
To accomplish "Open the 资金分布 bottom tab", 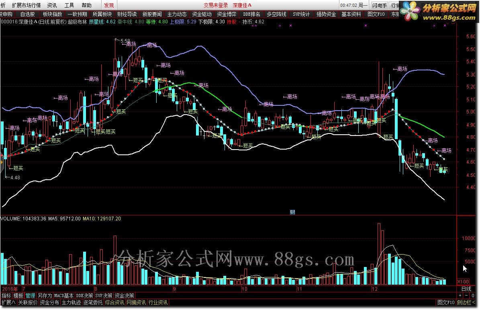I will (49, 303).
